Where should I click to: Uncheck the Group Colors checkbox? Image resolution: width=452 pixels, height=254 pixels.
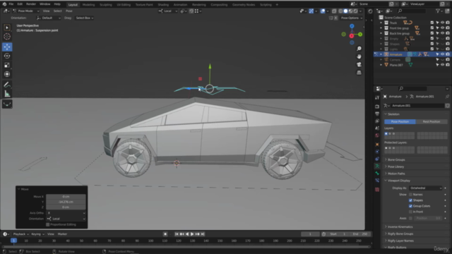410,206
